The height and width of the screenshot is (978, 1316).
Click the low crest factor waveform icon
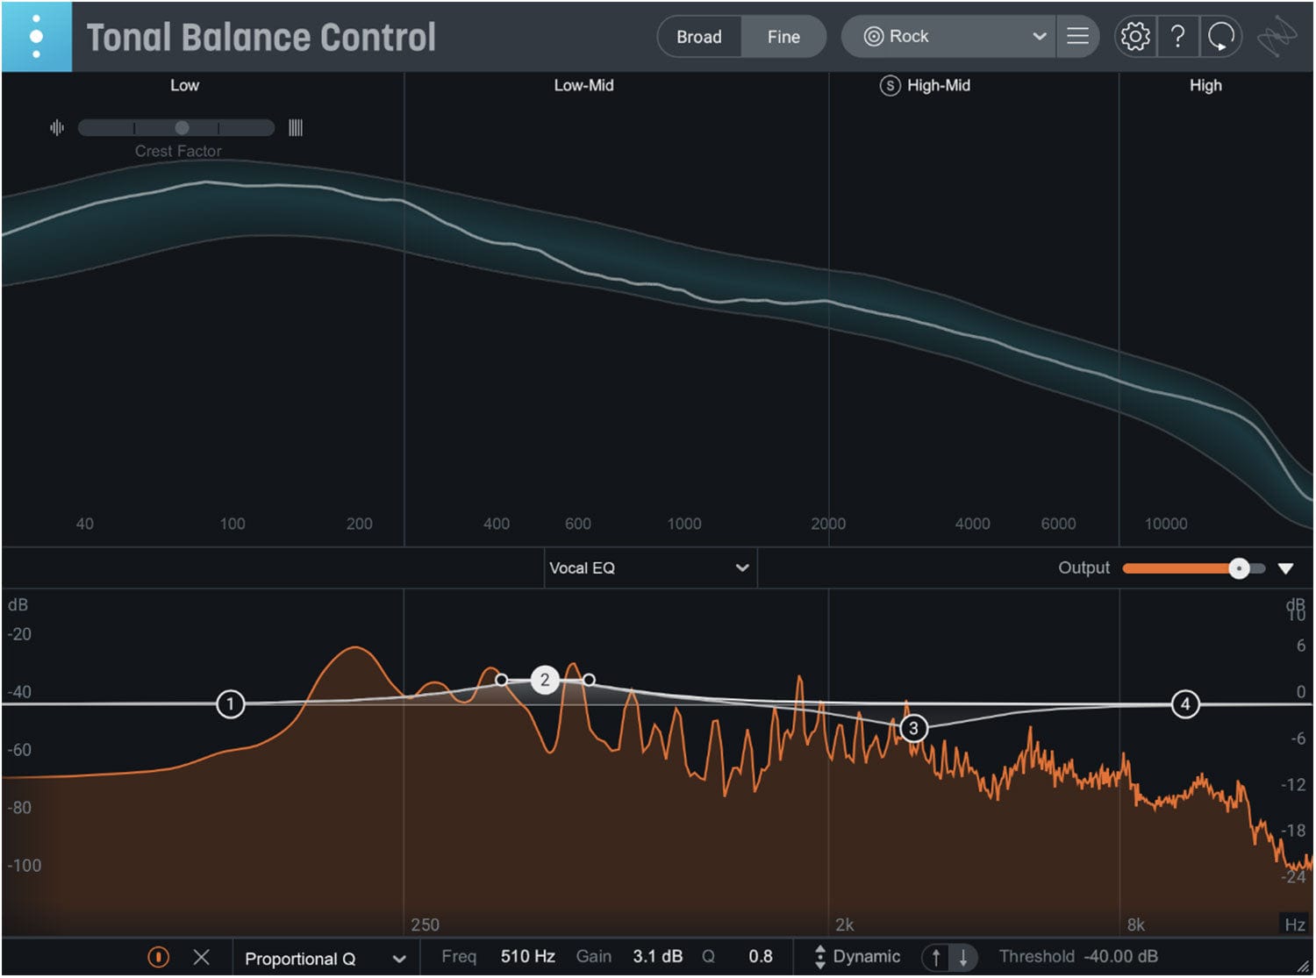pos(57,128)
